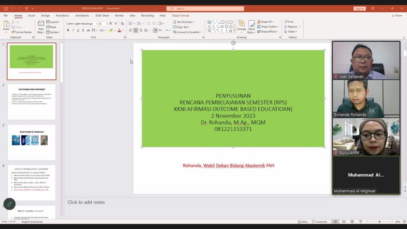
Task: Open the Arrange options
Action: 242,26
